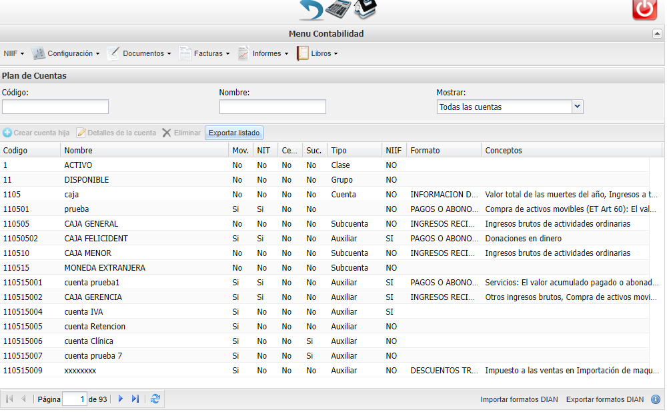Click the Exportar listado button
The height and width of the screenshot is (412, 667).
pos(234,133)
